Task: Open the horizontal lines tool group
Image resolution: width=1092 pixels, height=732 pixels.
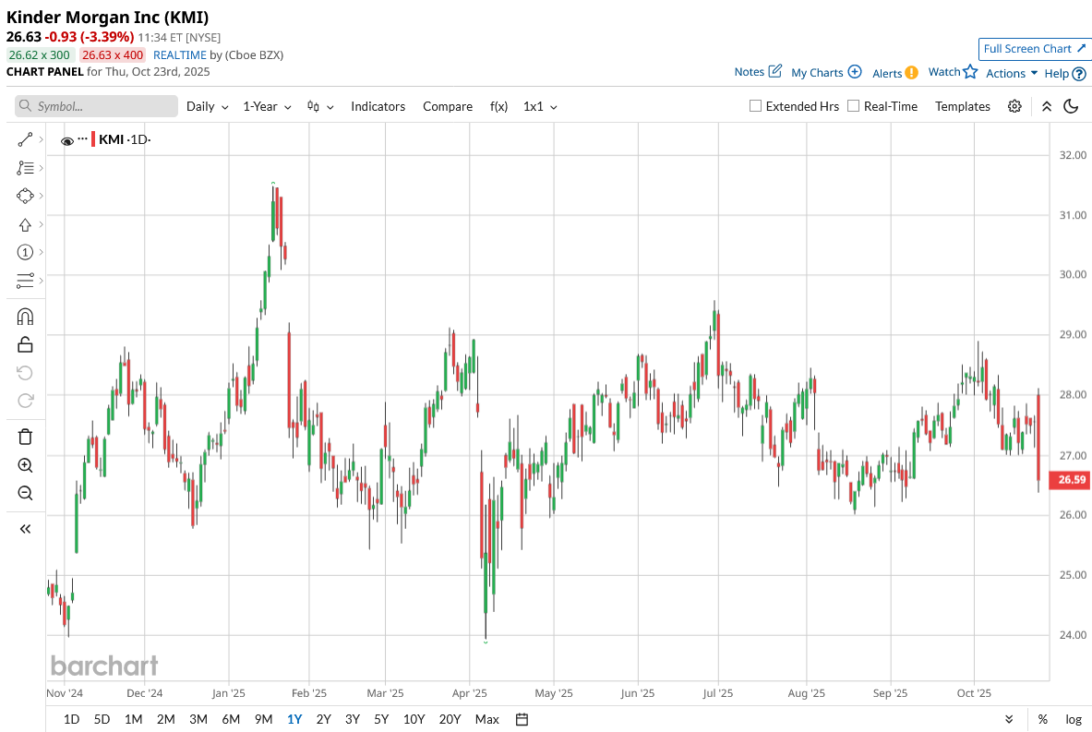Action: pos(25,280)
